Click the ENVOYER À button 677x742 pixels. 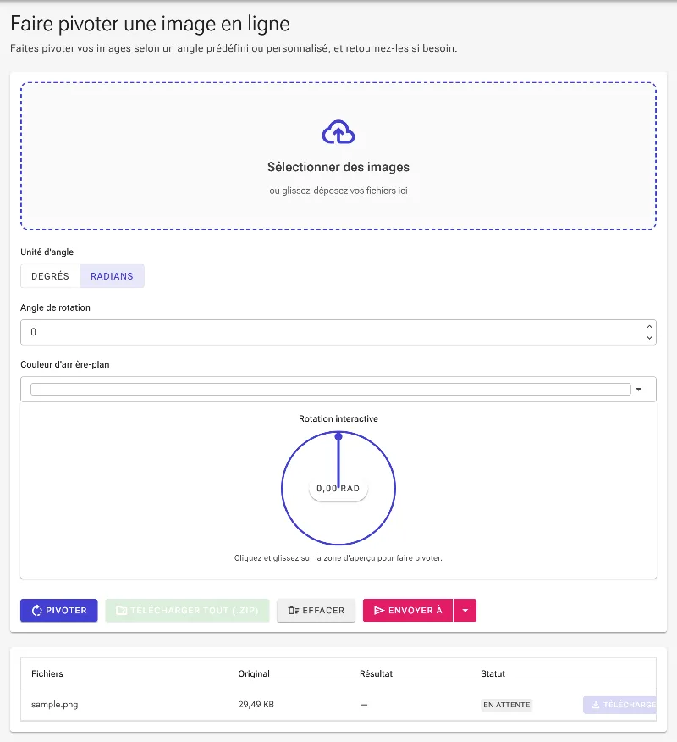click(408, 611)
